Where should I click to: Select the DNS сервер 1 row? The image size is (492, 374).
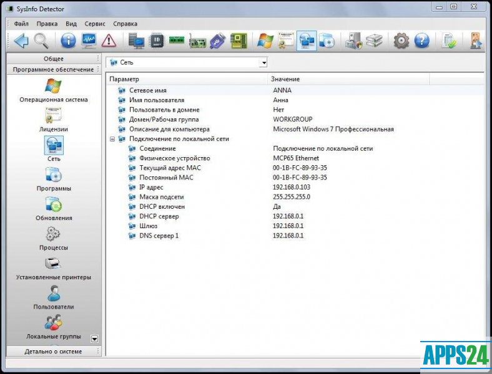[295, 236]
